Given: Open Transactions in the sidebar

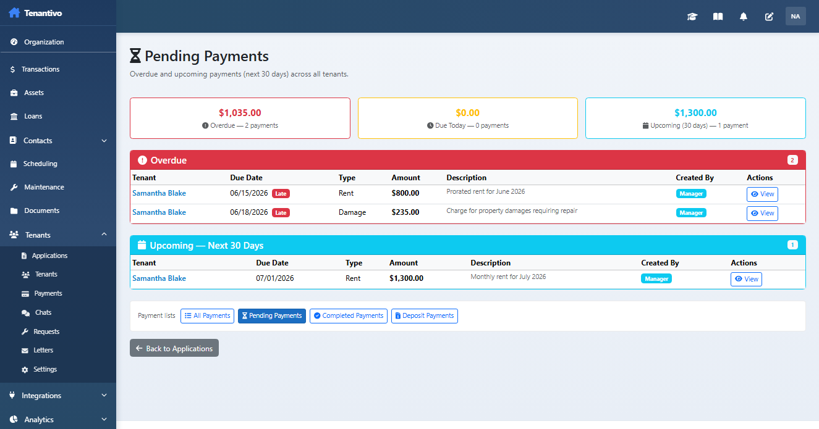Looking at the screenshot, I should tap(58, 69).
